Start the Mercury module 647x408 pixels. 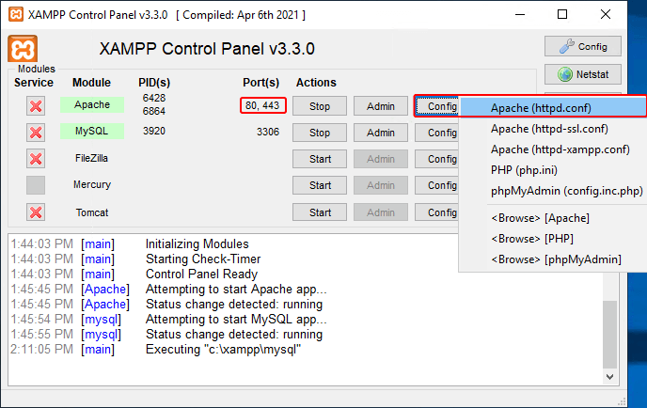(320, 185)
